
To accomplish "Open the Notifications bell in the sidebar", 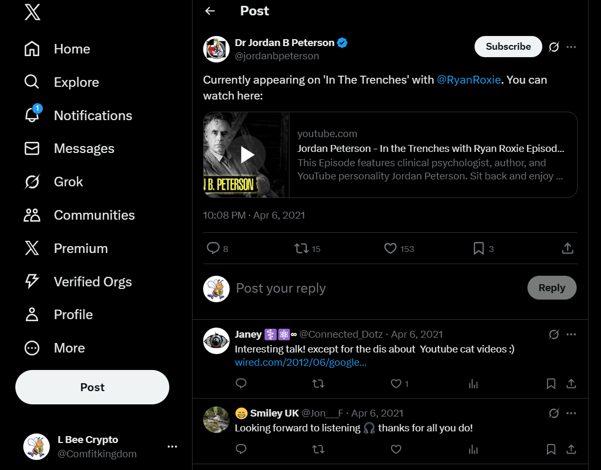I will (32, 115).
